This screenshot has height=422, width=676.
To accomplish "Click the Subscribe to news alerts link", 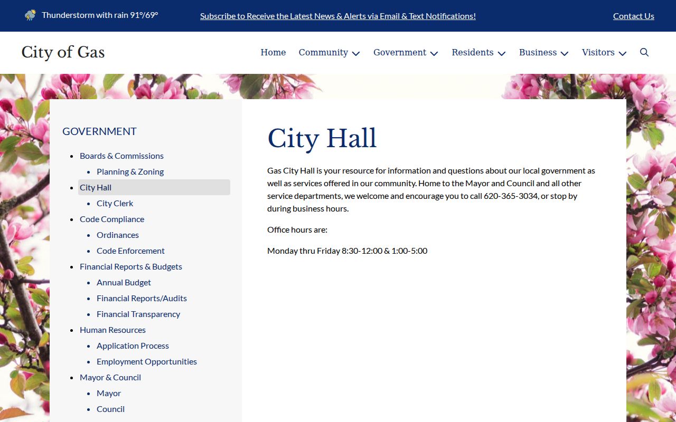I will [338, 16].
